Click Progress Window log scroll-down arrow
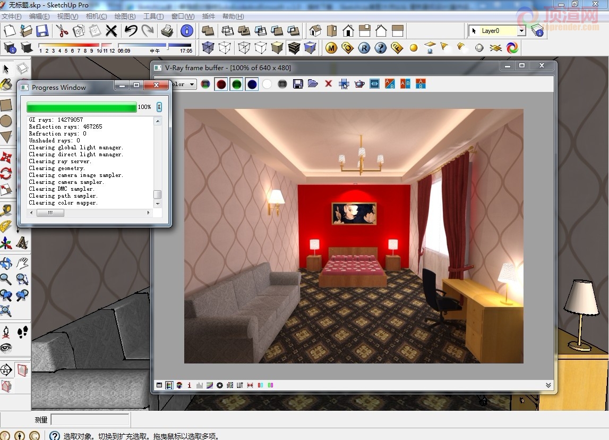The height and width of the screenshot is (440, 609). [x=158, y=204]
